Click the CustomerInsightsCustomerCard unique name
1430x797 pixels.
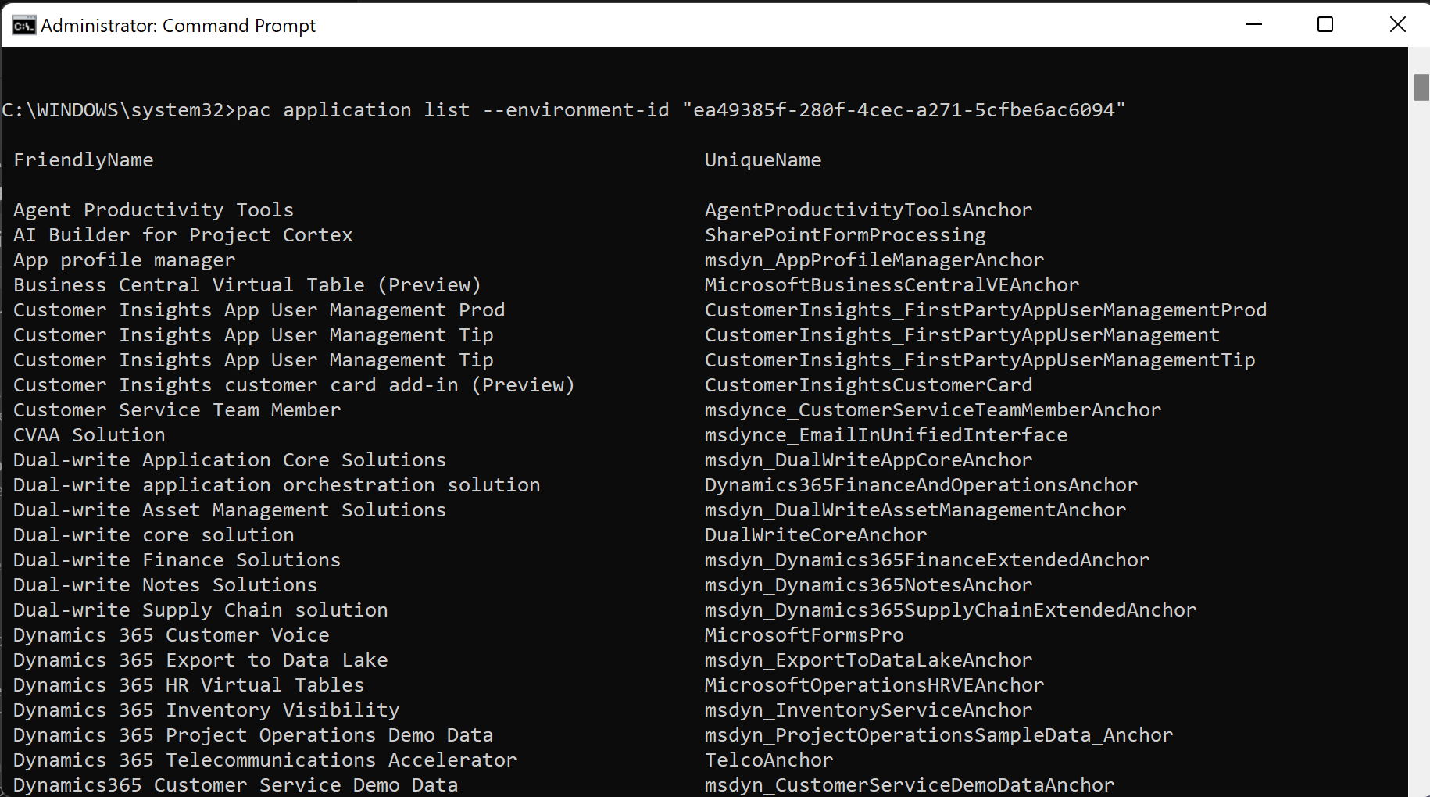[868, 385]
